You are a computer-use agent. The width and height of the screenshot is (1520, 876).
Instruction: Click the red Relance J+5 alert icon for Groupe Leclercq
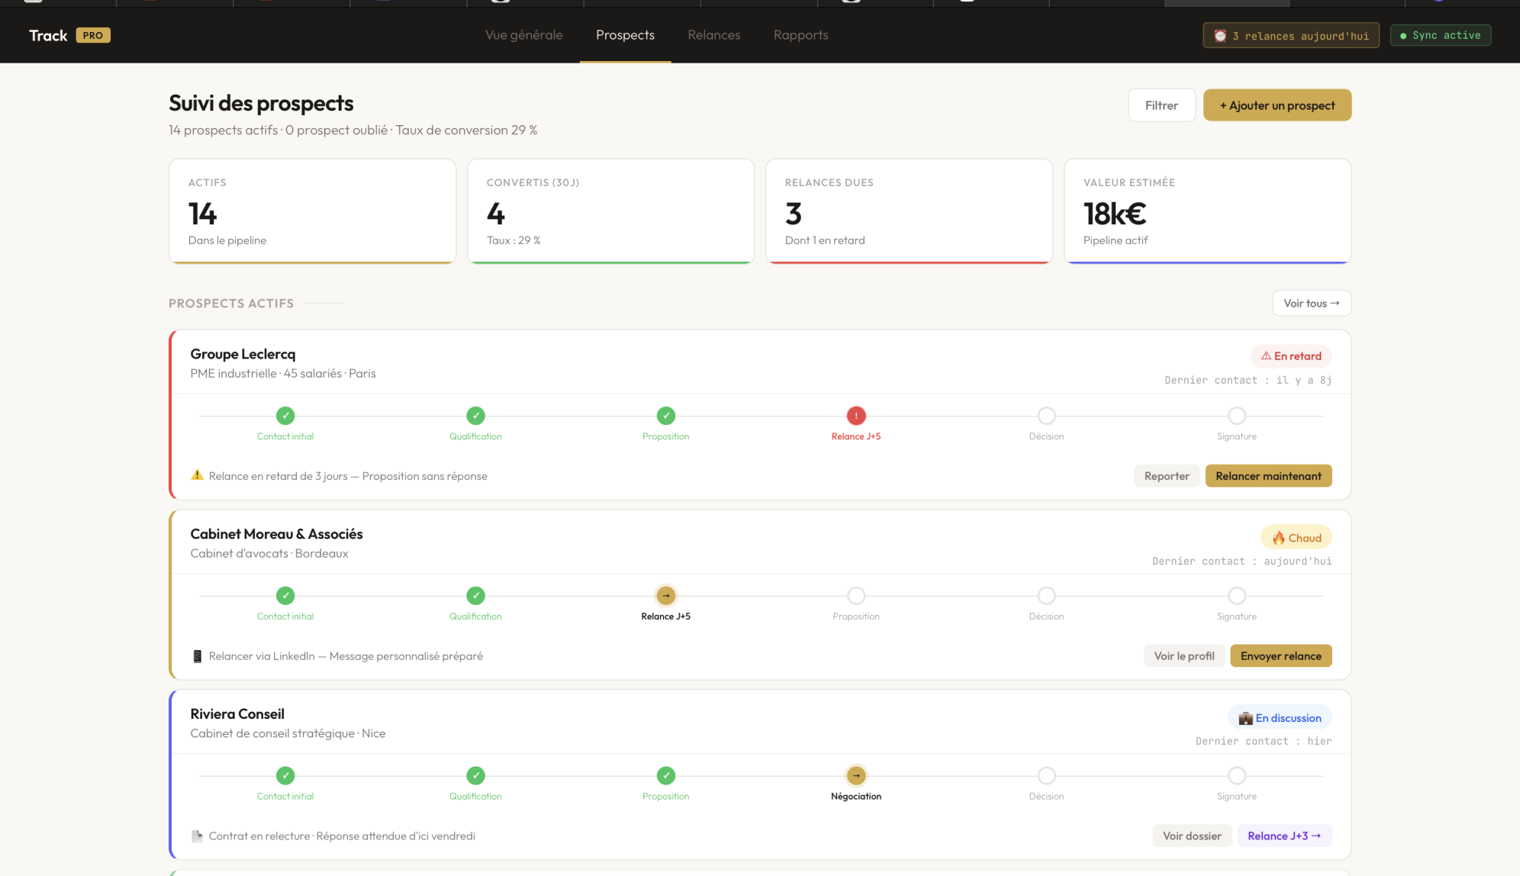pos(855,416)
